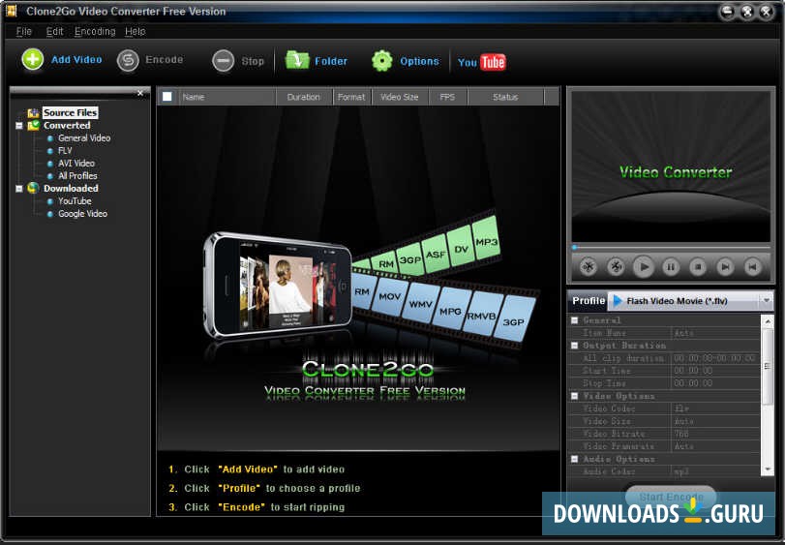The width and height of the screenshot is (785, 545).
Task: Open the Edit menu
Action: pos(54,32)
